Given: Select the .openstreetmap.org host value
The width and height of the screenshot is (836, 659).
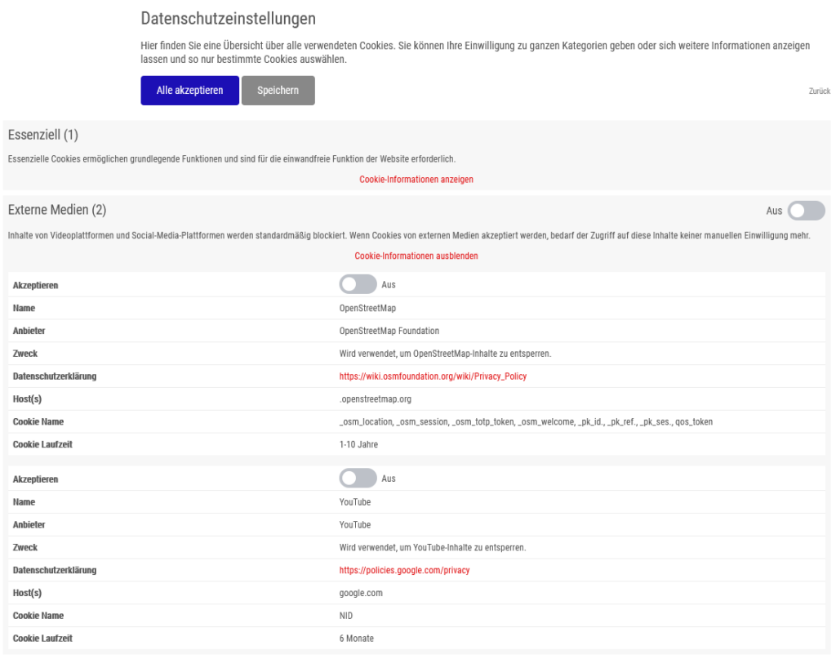Looking at the screenshot, I should (376, 399).
